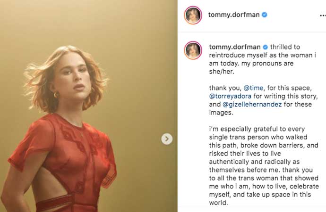Open tommy.dorfman profile from header username

tap(234, 15)
